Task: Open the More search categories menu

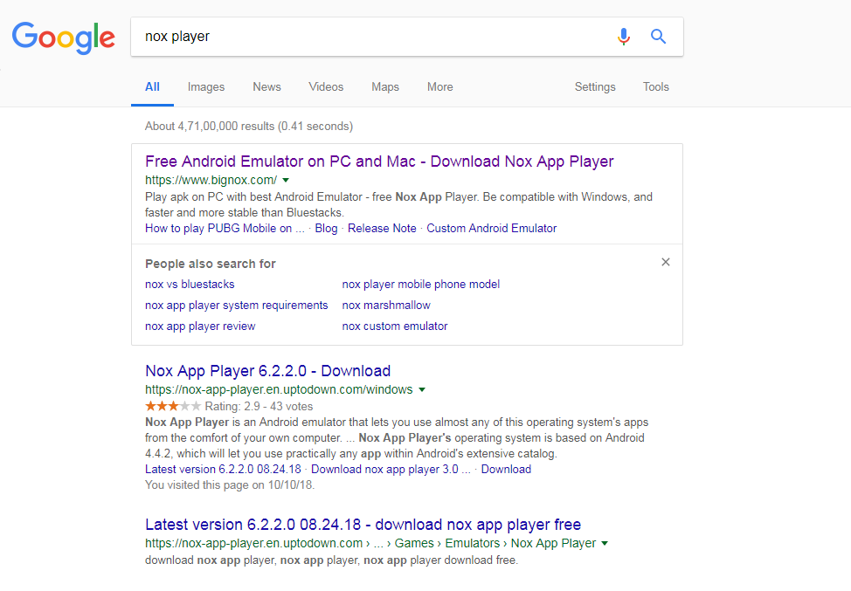Action: 439,86
